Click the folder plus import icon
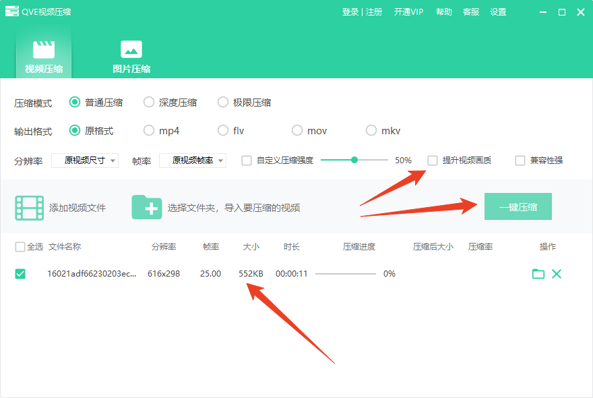 pos(146,207)
